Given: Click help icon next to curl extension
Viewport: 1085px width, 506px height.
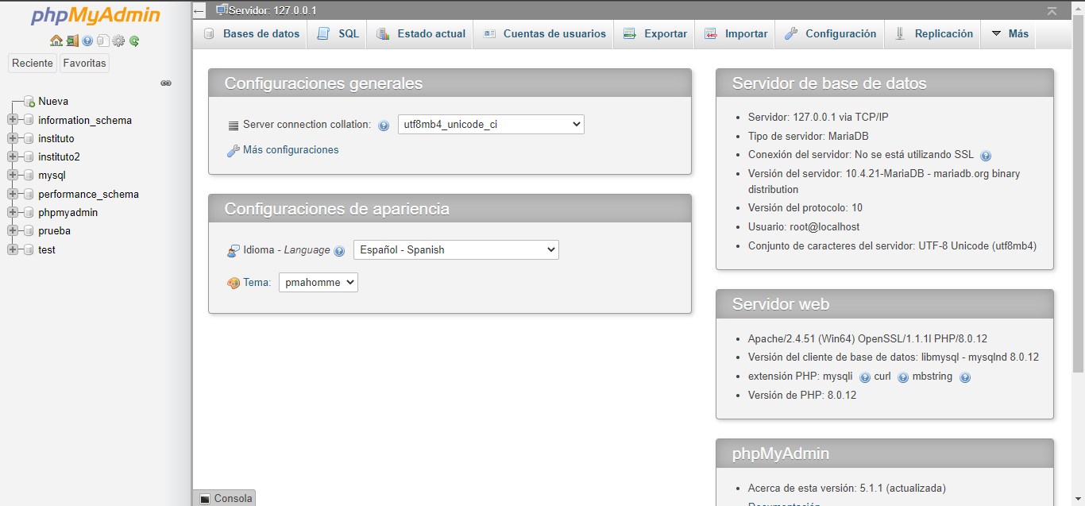Looking at the screenshot, I should coord(903,377).
